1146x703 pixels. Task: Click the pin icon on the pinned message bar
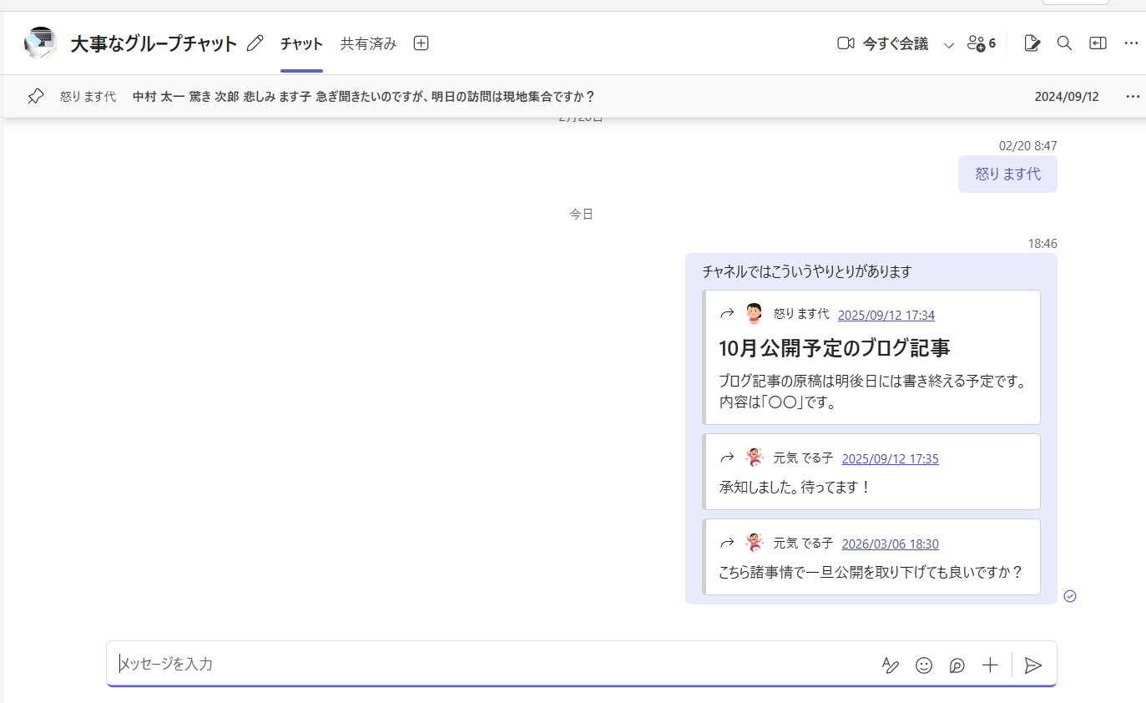(x=35, y=96)
